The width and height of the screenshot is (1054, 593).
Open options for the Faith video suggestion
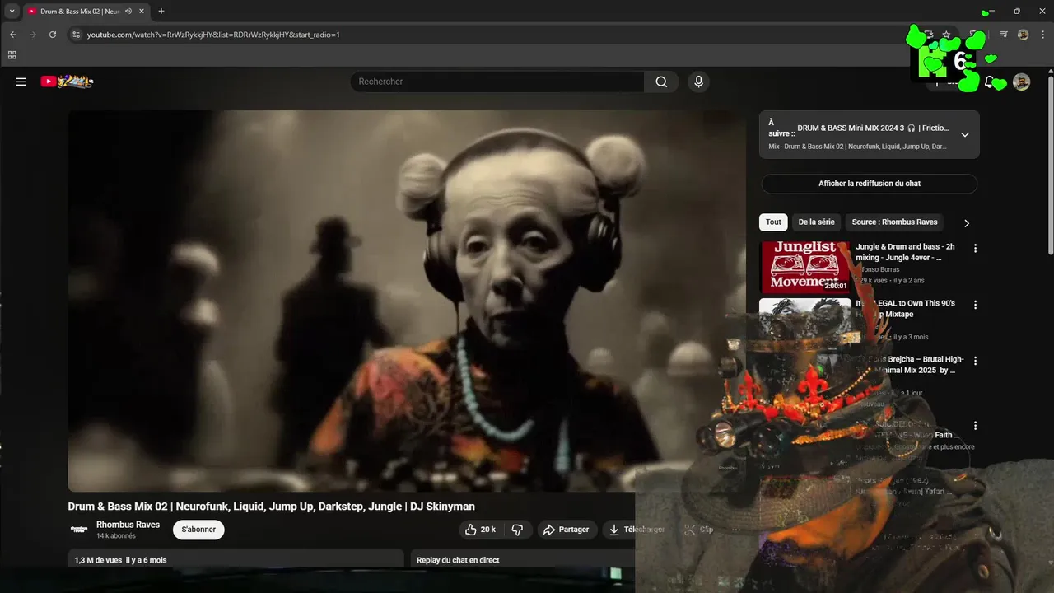(976, 426)
